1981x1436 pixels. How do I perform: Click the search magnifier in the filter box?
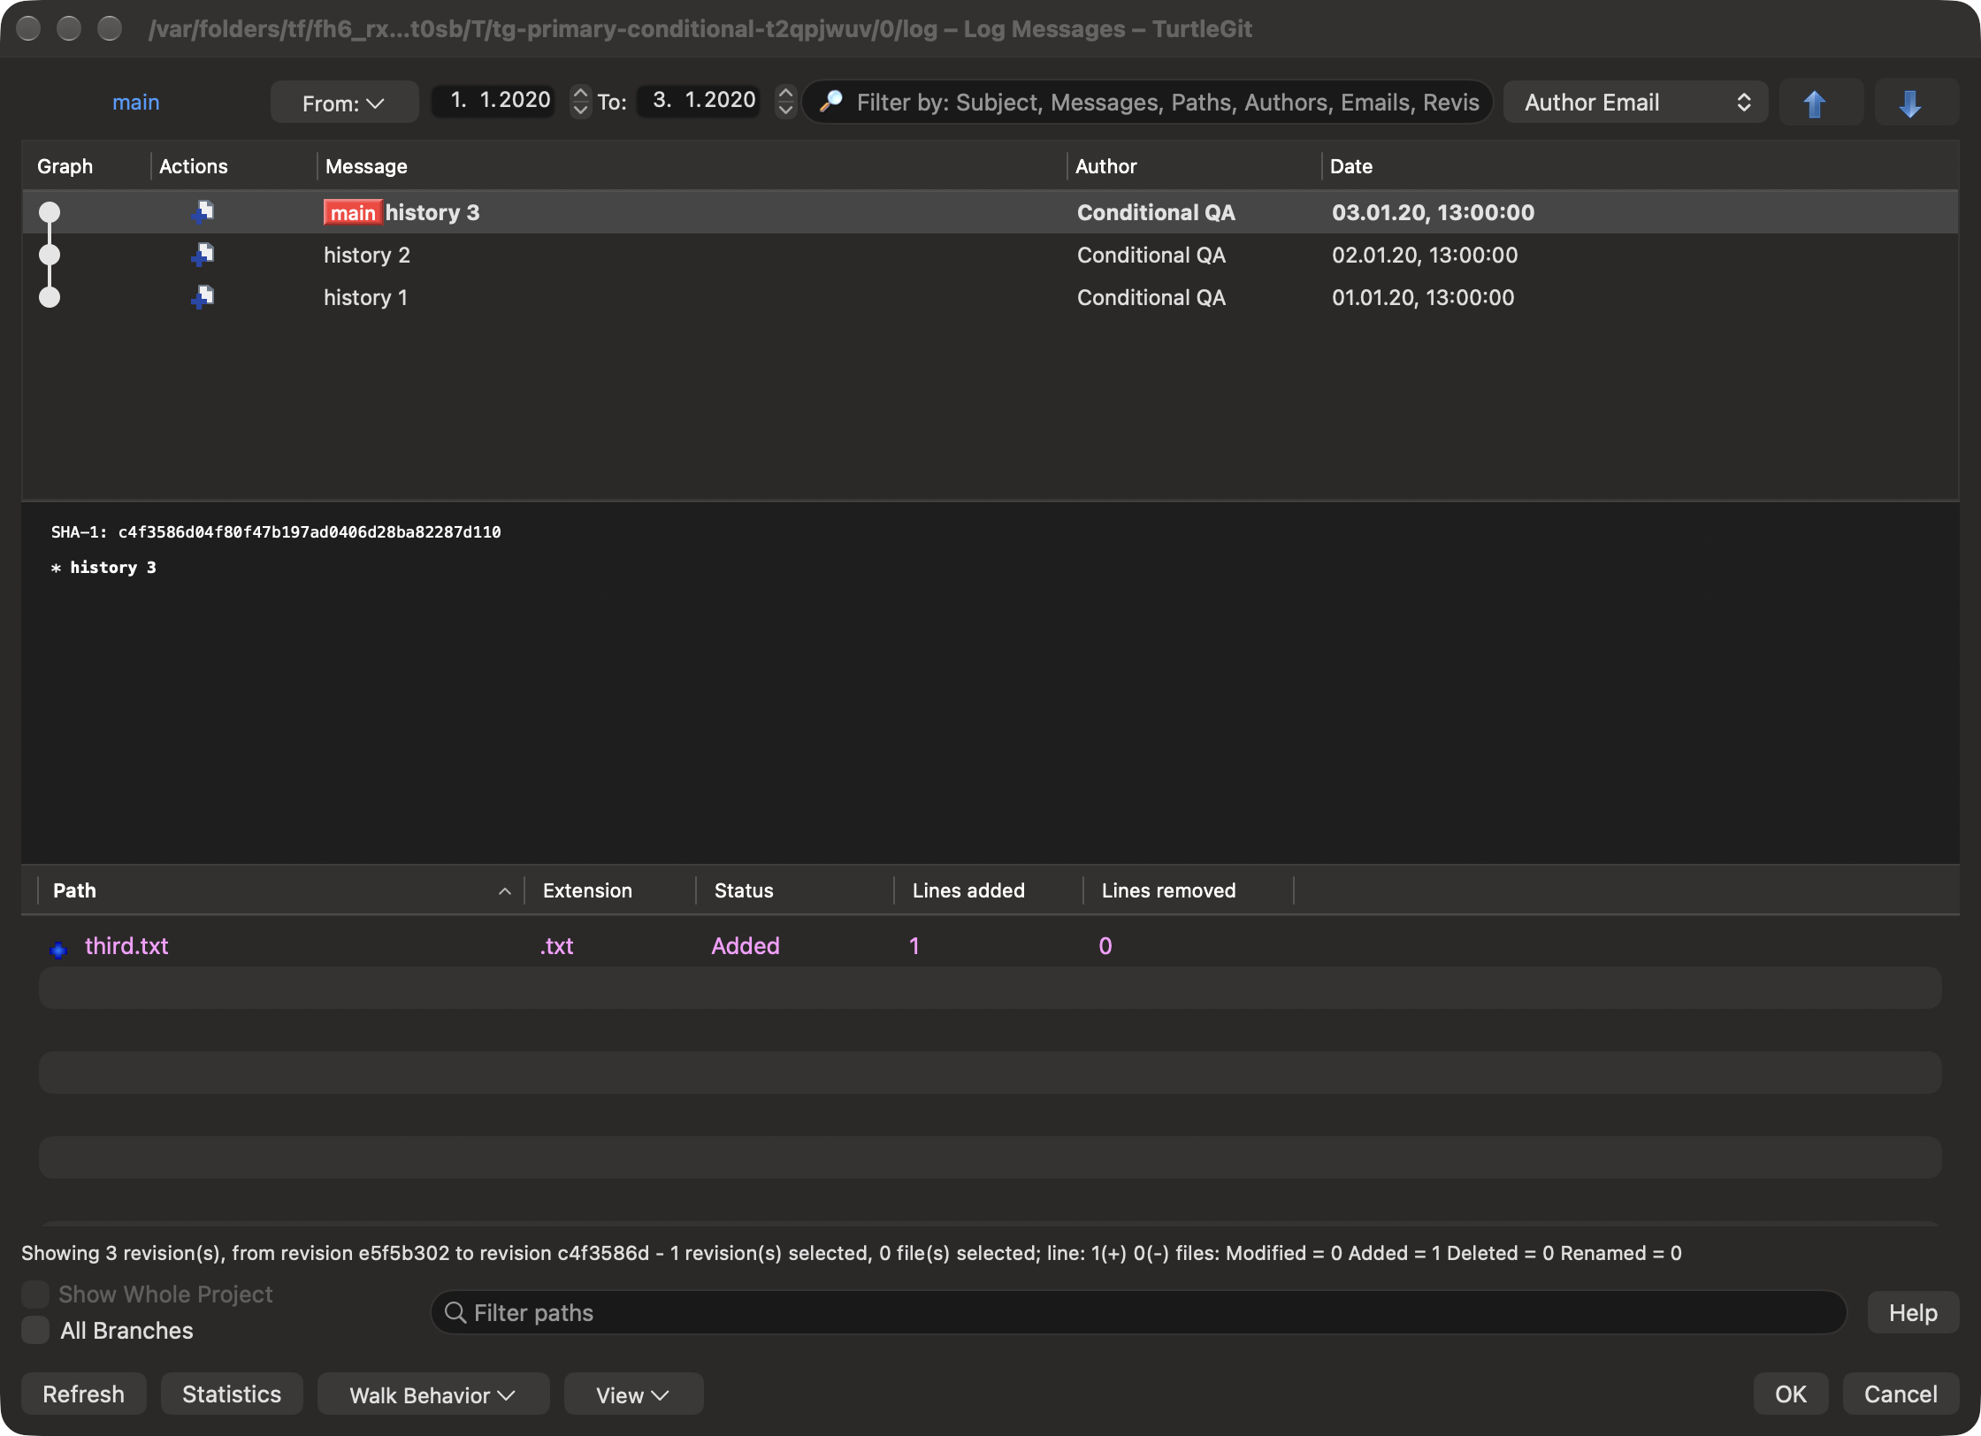830,102
